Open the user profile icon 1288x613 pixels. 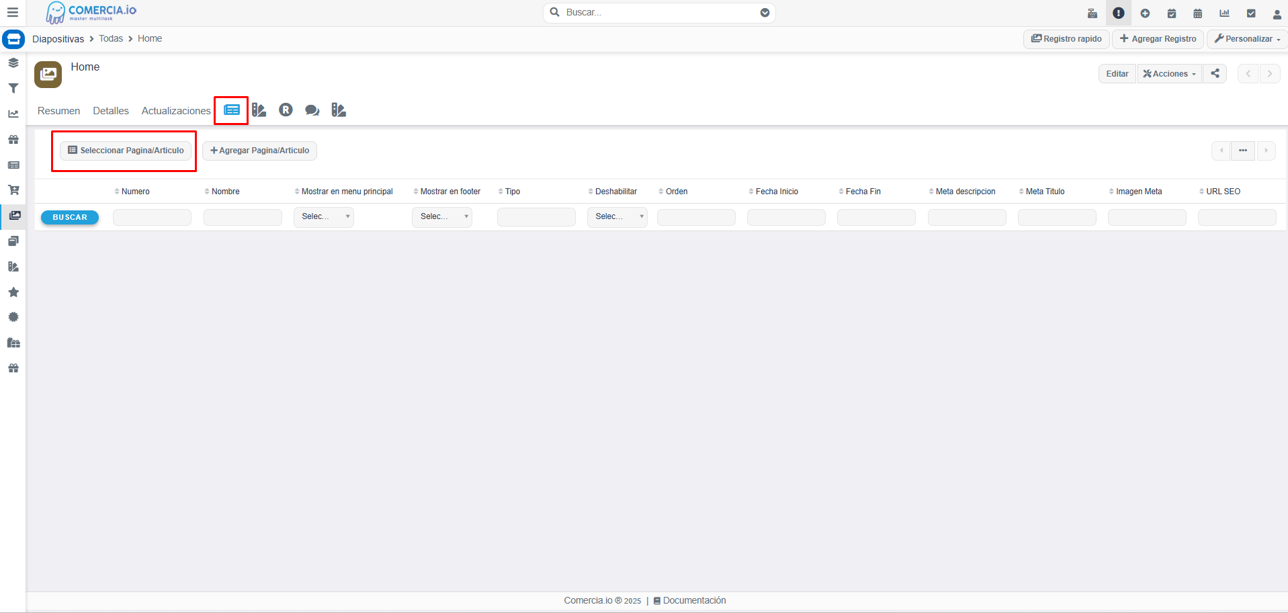click(1277, 13)
